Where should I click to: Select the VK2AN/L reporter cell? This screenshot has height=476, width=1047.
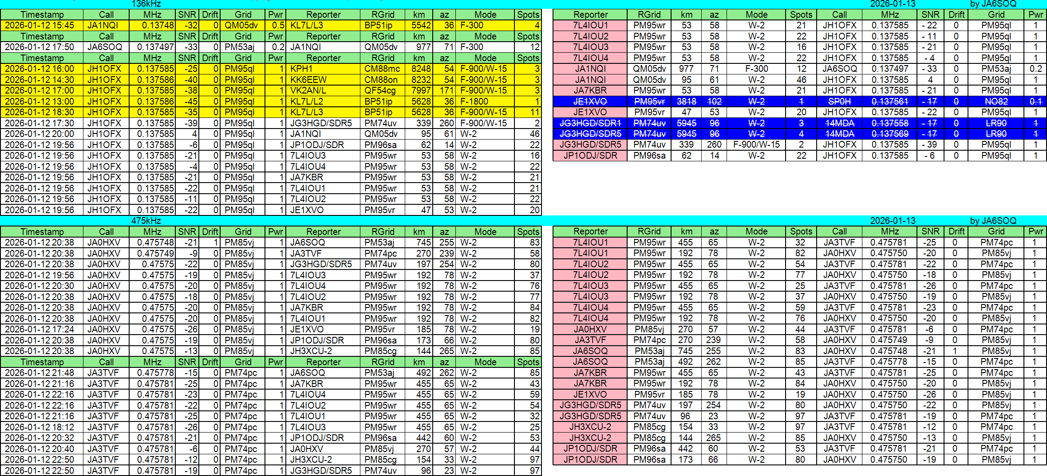[x=323, y=90]
